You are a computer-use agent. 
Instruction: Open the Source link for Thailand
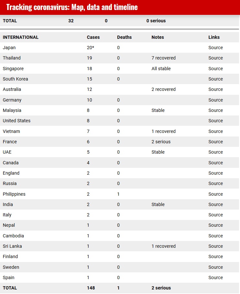(x=215, y=58)
